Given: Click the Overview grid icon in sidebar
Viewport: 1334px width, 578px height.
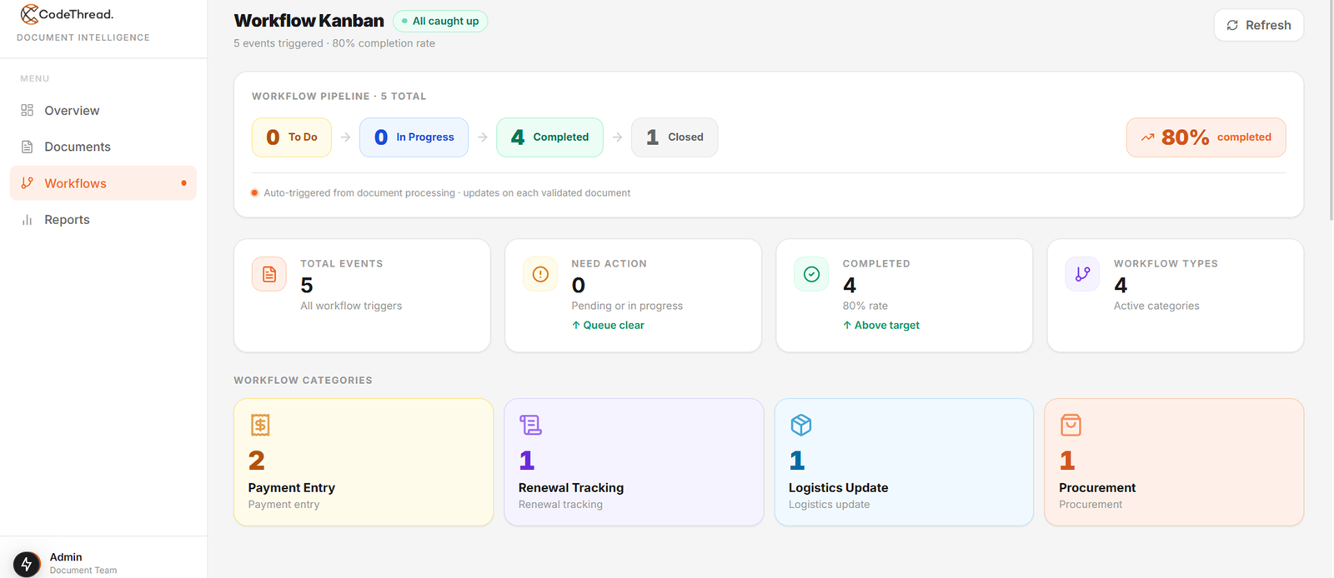Looking at the screenshot, I should (x=28, y=110).
